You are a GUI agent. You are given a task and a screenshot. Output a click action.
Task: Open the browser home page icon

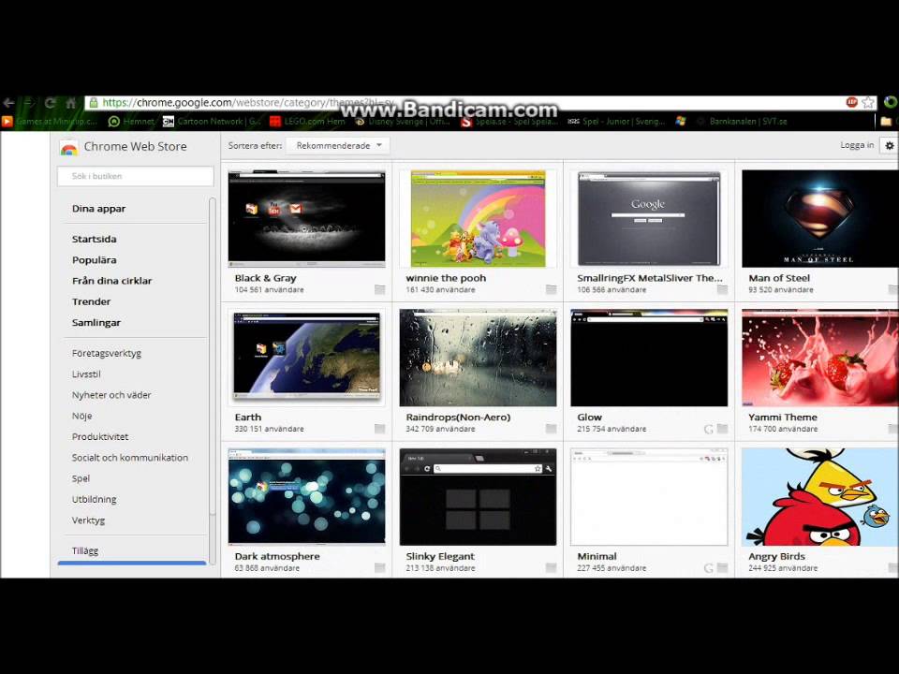(x=70, y=103)
